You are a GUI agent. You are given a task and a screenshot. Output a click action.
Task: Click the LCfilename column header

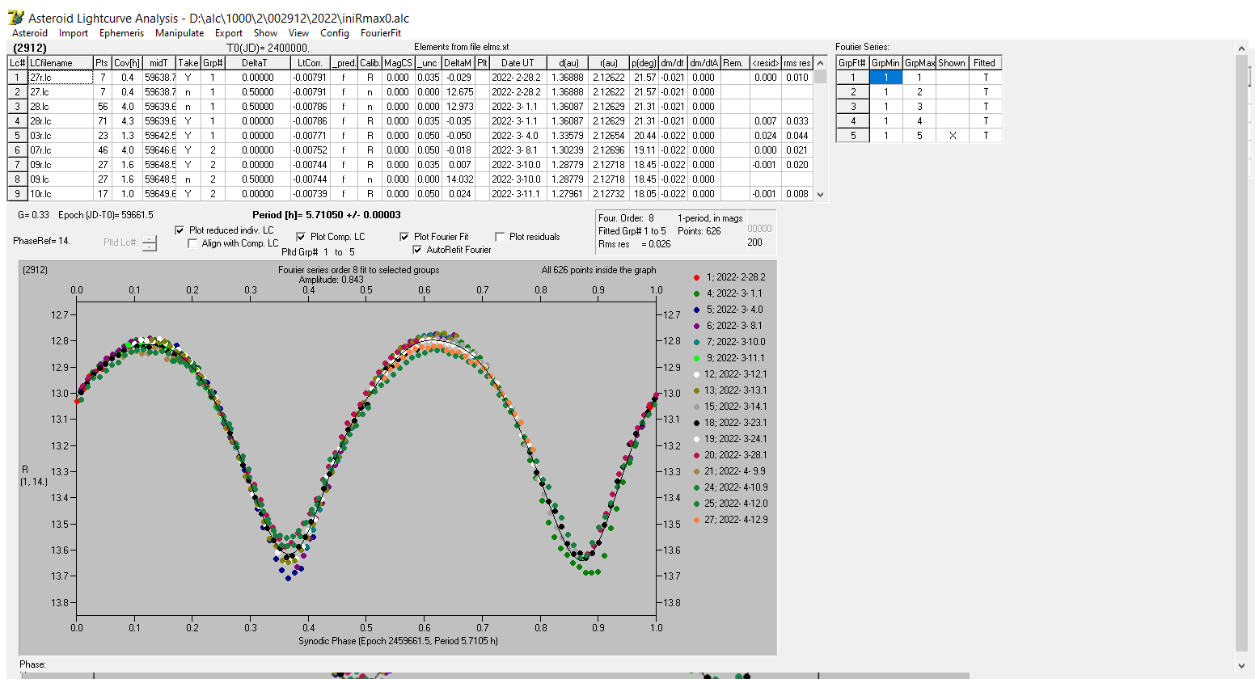[x=60, y=63]
